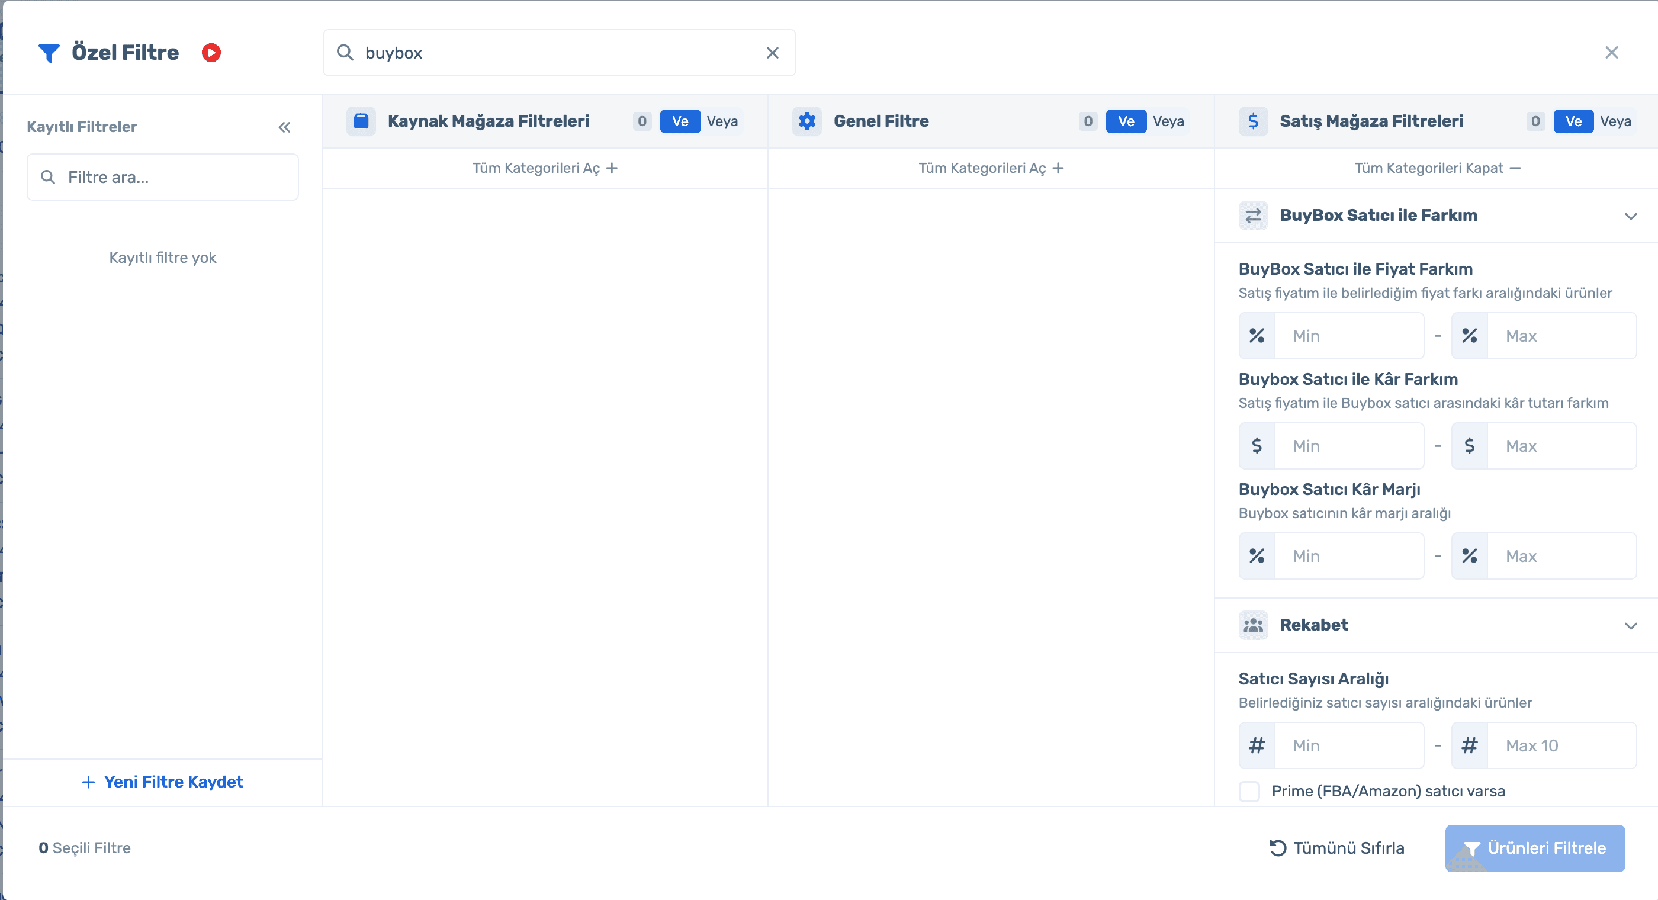Click Min field of Satıcı Sayısı Aralığı
The height and width of the screenshot is (900, 1658).
pyautogui.click(x=1349, y=745)
